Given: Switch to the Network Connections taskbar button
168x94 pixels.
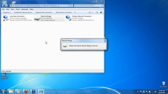Looking at the screenshot, I should pos(41,92).
